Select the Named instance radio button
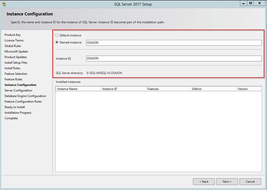 [57, 42]
